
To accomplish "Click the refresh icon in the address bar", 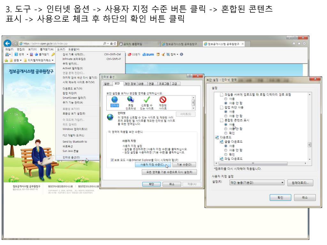I will click(x=115, y=43).
